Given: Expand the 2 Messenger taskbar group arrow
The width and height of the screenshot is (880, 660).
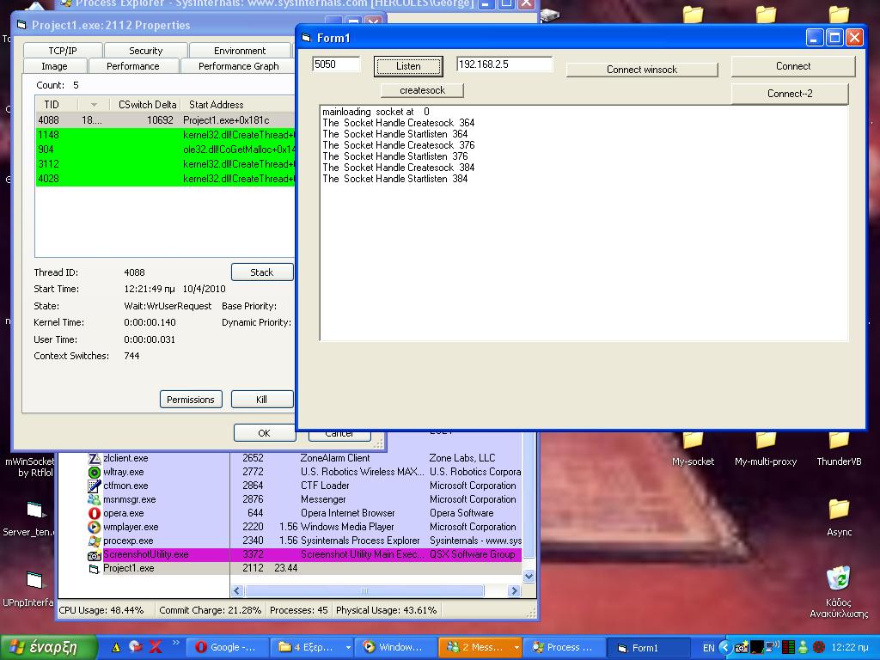Looking at the screenshot, I should (x=516, y=648).
